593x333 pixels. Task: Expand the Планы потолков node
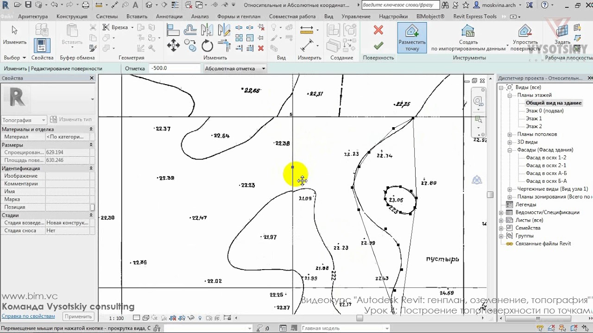pos(509,135)
